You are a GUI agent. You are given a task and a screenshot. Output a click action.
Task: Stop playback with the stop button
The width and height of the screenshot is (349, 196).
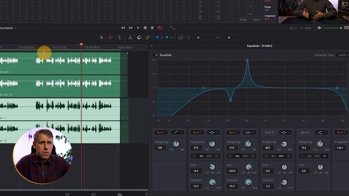145,28
